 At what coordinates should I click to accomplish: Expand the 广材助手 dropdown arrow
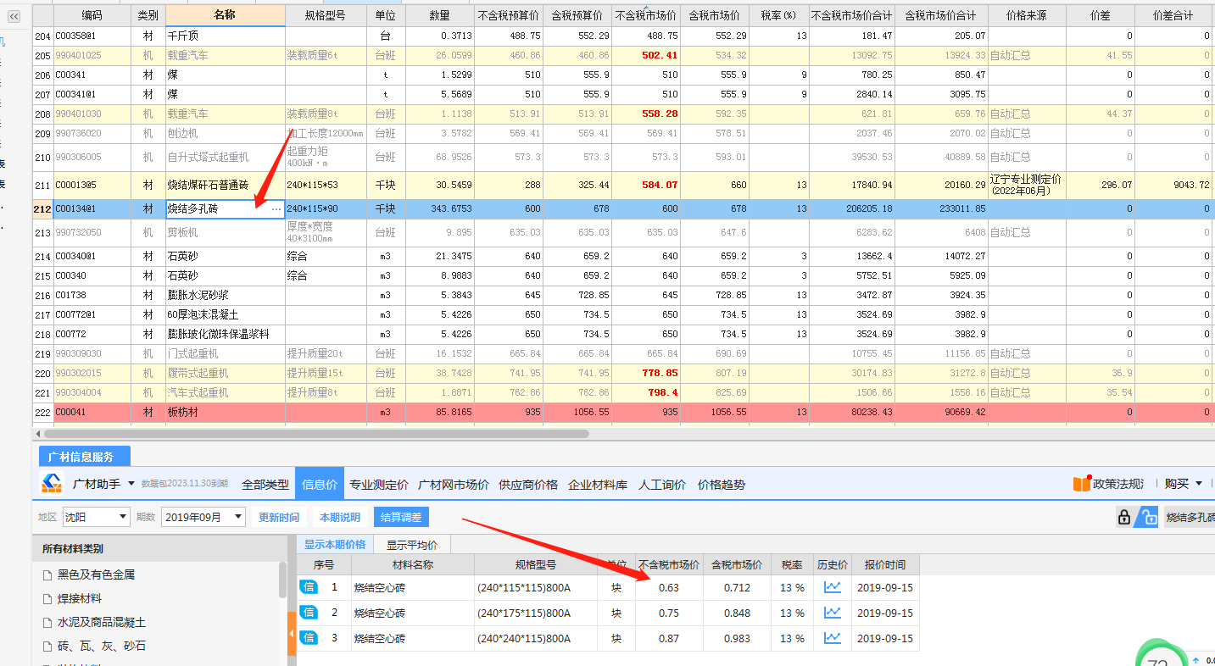pos(131,484)
